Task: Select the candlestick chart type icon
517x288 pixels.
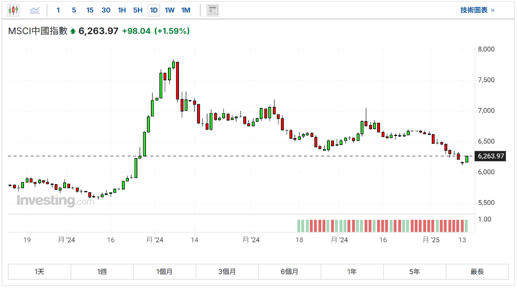Action: (13, 10)
